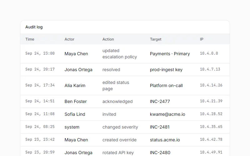Viewport: 250px width, 156px height.
Task: Open Platform on-call target
Action: coord(166,85)
